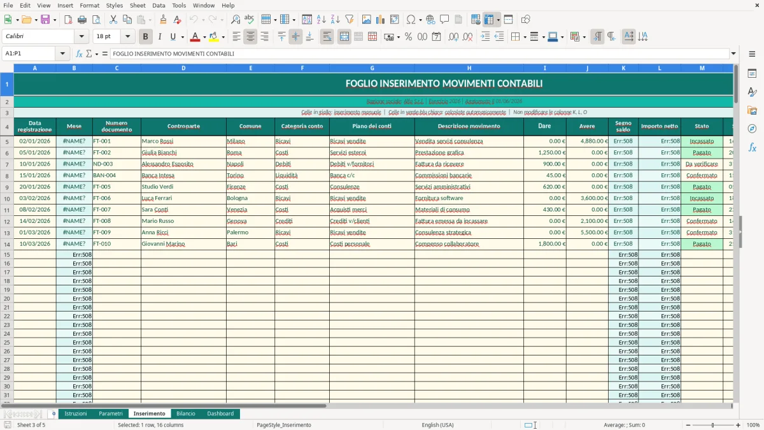
Task: Open Print Preview
Action: 96,20
